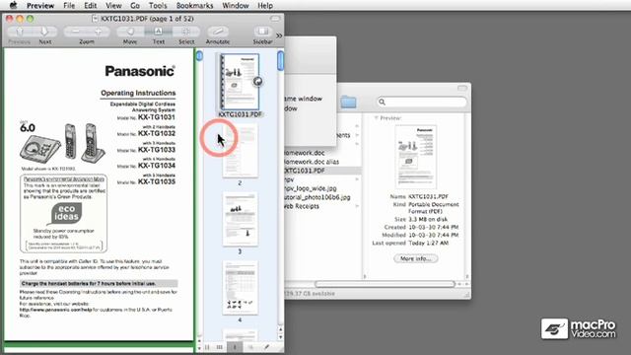Click the sidebar scroll down arrow
This screenshot has width=631, height=355.
coord(280,337)
